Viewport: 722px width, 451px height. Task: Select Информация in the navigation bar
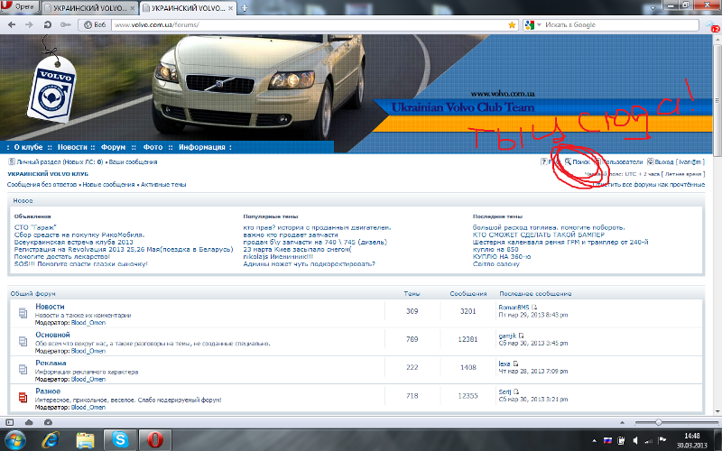[x=200, y=147]
